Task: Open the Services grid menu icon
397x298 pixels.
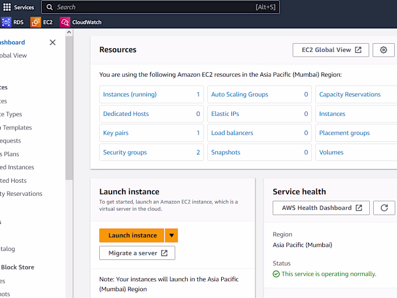Action: tap(7, 7)
